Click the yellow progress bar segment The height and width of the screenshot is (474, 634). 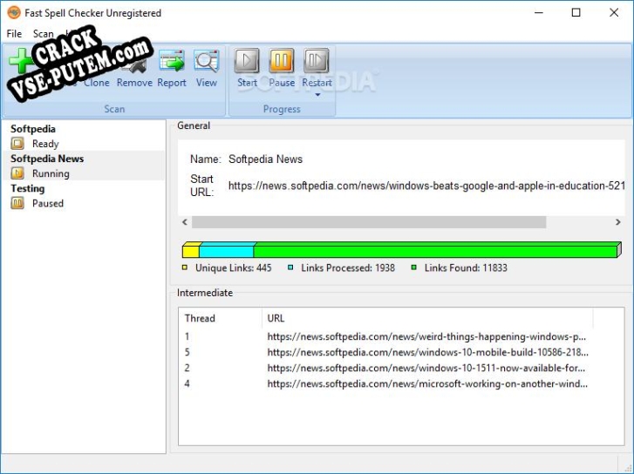tap(191, 251)
